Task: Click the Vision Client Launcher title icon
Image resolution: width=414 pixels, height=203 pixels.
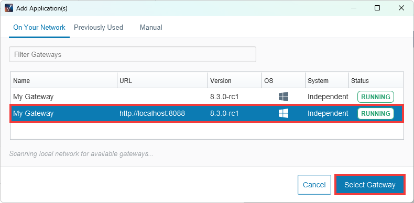Action: (9, 8)
